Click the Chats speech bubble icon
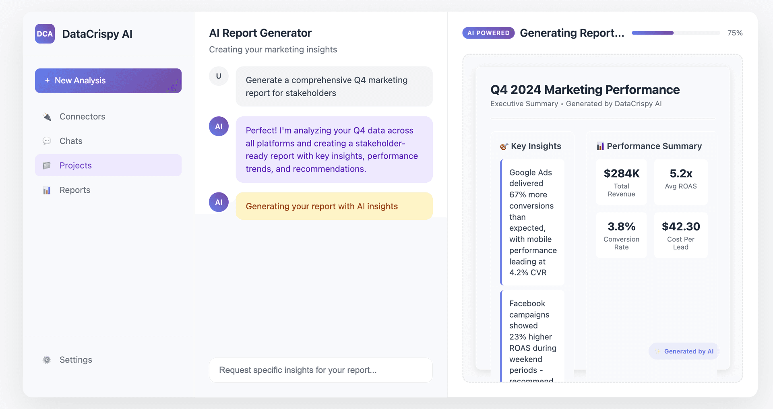773x409 pixels. [47, 141]
